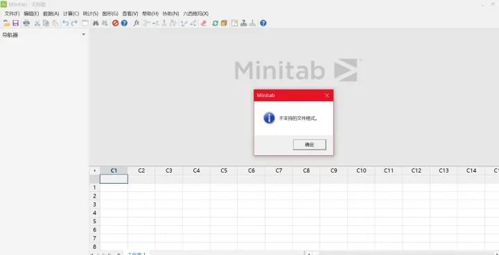Close the Minitab message dialog with X

tap(327, 95)
